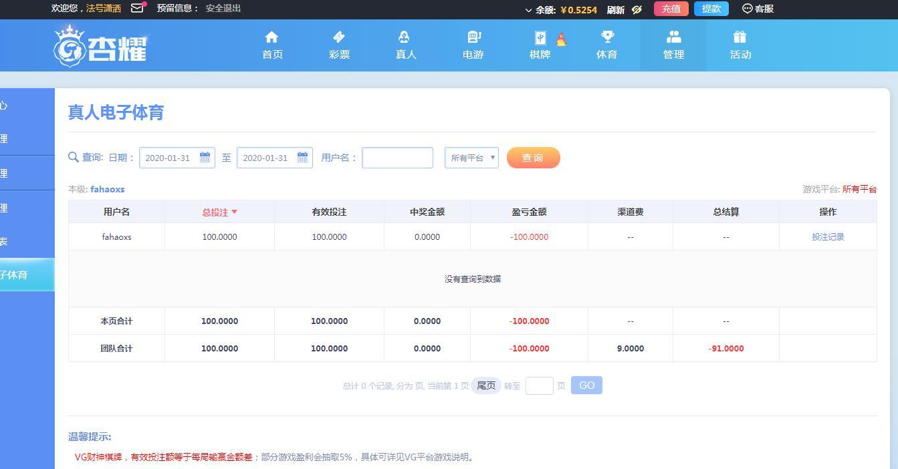898x469 pixels.
Task: Click the 安全退出 logout link
Action: point(223,9)
